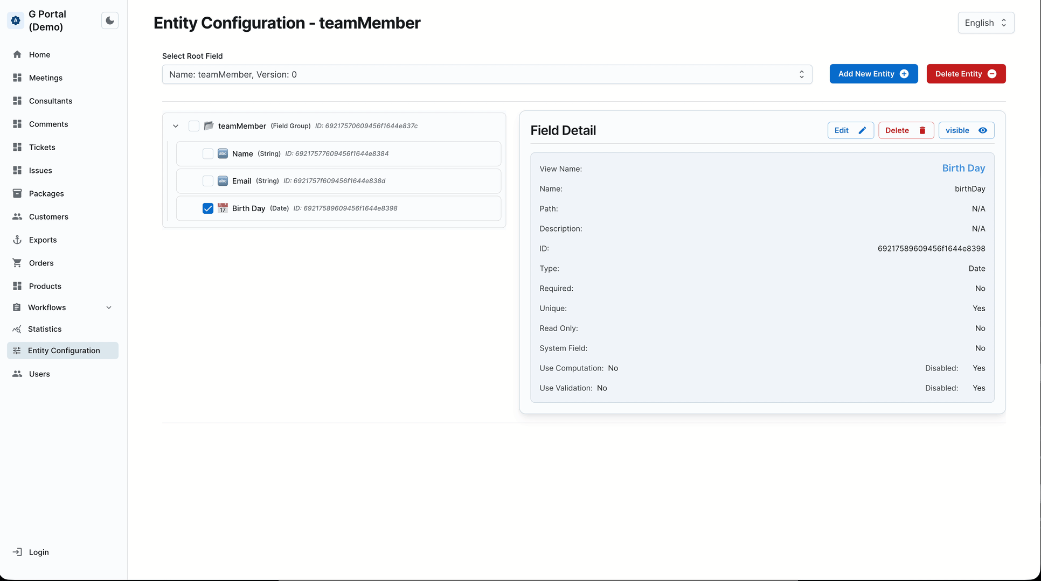This screenshot has height=581, width=1041.
Task: Click the Login arrow icon
Action: coord(17,552)
